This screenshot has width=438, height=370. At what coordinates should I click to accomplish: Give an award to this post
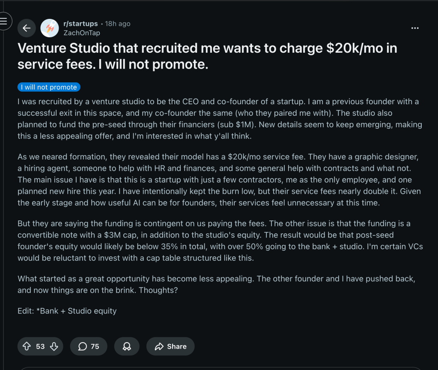[127, 346]
